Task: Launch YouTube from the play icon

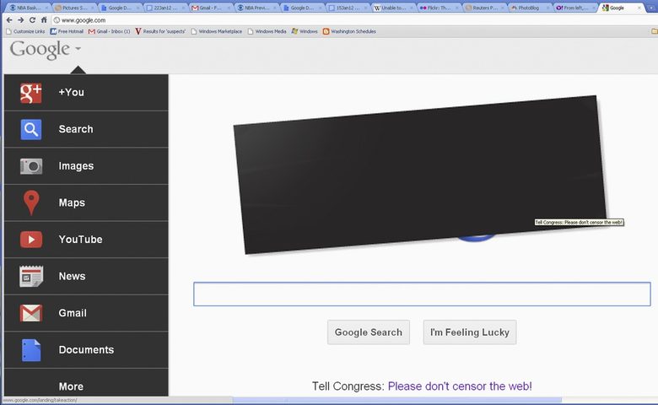Action: tap(31, 240)
